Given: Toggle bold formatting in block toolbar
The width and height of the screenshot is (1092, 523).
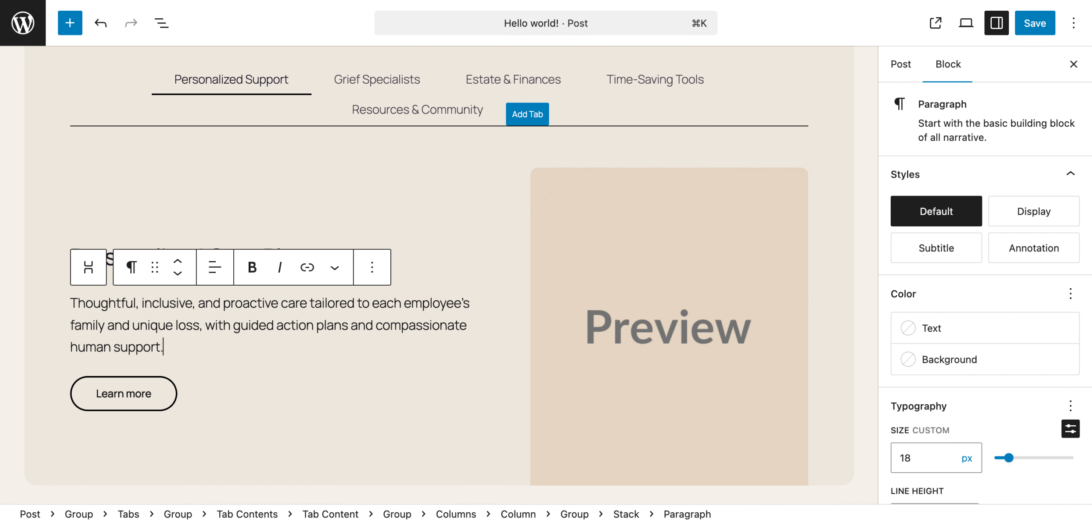Looking at the screenshot, I should (252, 268).
